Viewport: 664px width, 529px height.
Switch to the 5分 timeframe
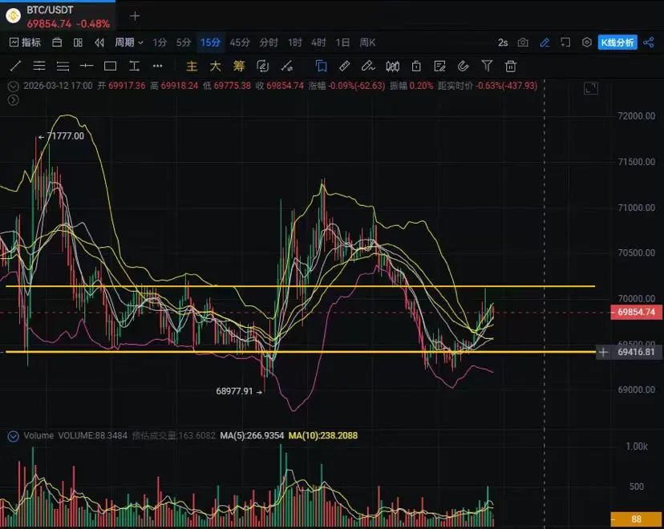point(184,42)
